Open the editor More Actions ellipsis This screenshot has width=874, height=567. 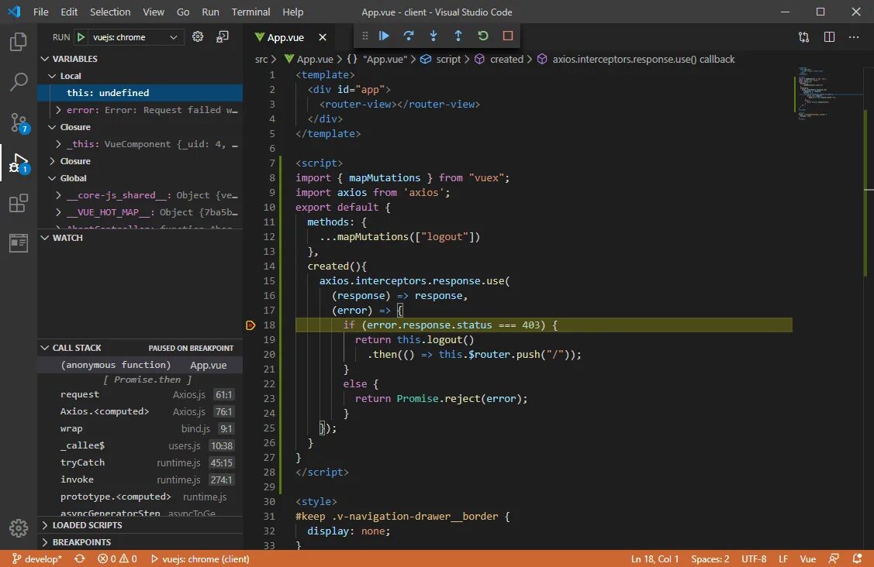[x=854, y=37]
